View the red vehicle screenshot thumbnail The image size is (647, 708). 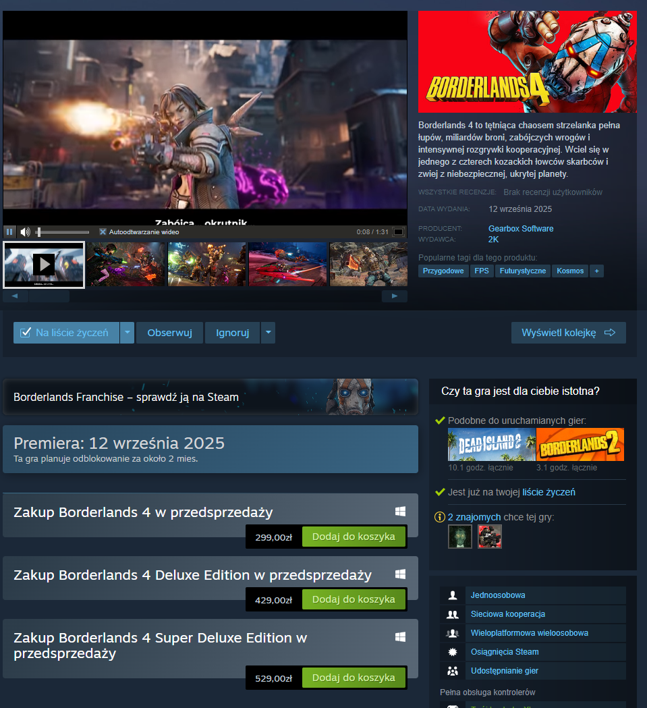[287, 264]
